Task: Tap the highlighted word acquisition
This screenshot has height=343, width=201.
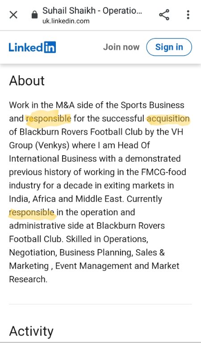Action: [x=168, y=119]
